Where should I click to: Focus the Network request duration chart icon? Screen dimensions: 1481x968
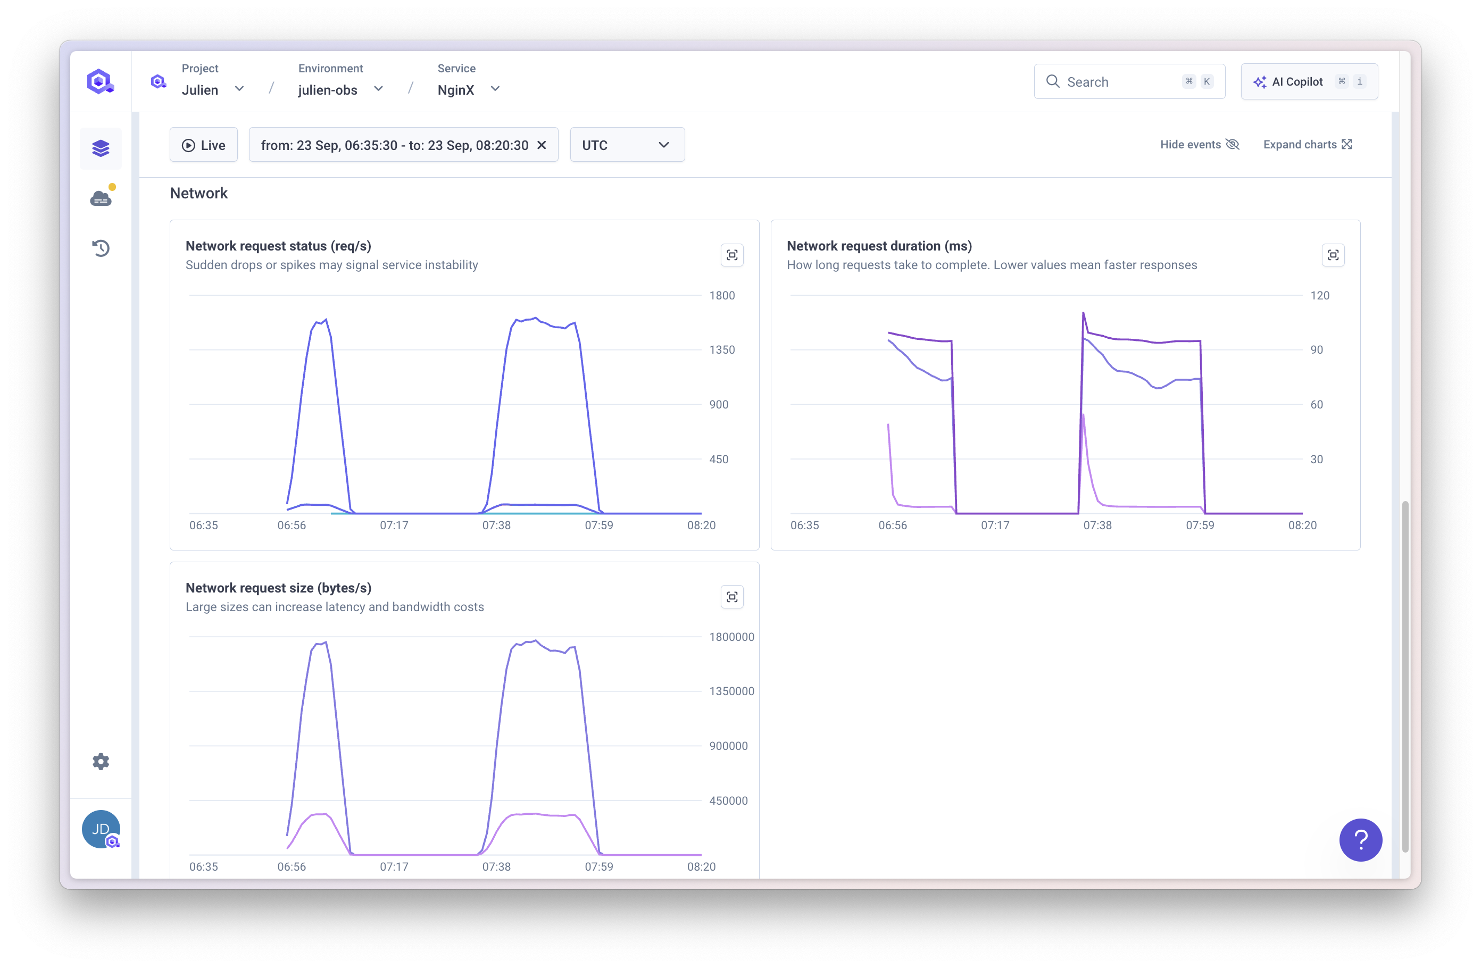(x=1334, y=254)
